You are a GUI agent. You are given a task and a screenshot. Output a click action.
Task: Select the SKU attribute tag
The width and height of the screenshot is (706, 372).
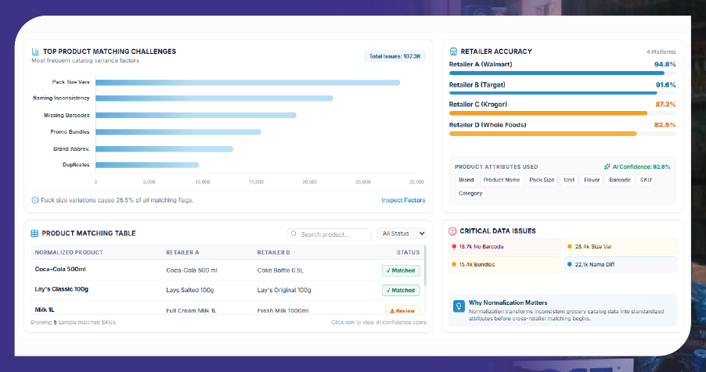pos(646,180)
